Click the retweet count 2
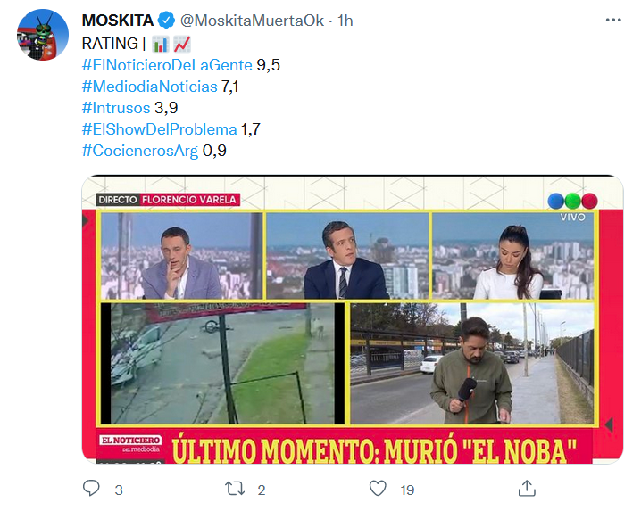 (262, 490)
